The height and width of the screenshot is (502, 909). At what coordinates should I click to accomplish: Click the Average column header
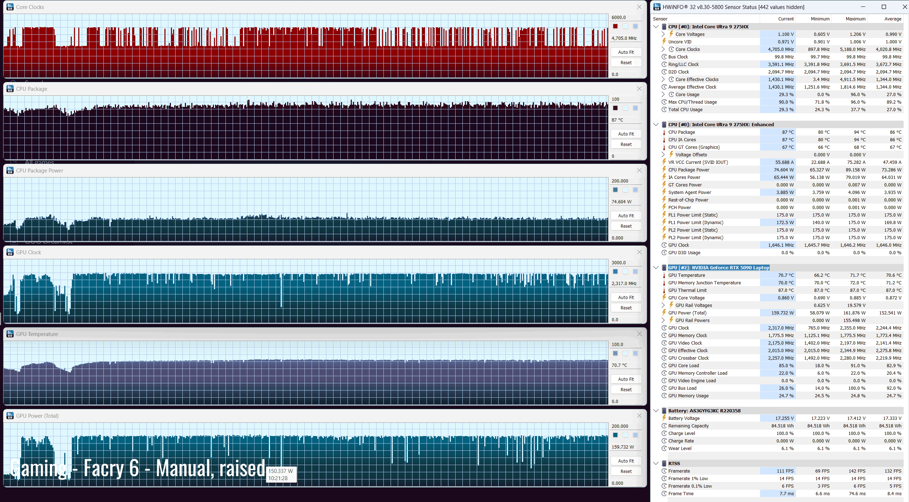point(892,19)
